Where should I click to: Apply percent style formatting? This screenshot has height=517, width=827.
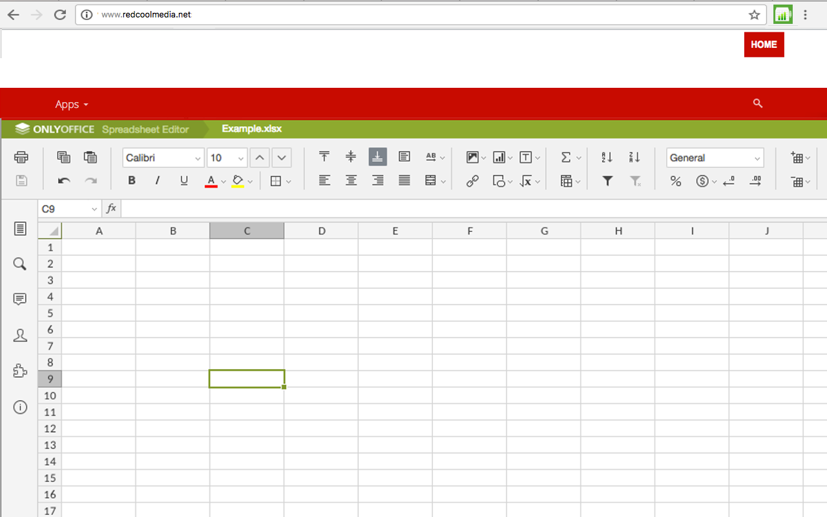point(675,181)
